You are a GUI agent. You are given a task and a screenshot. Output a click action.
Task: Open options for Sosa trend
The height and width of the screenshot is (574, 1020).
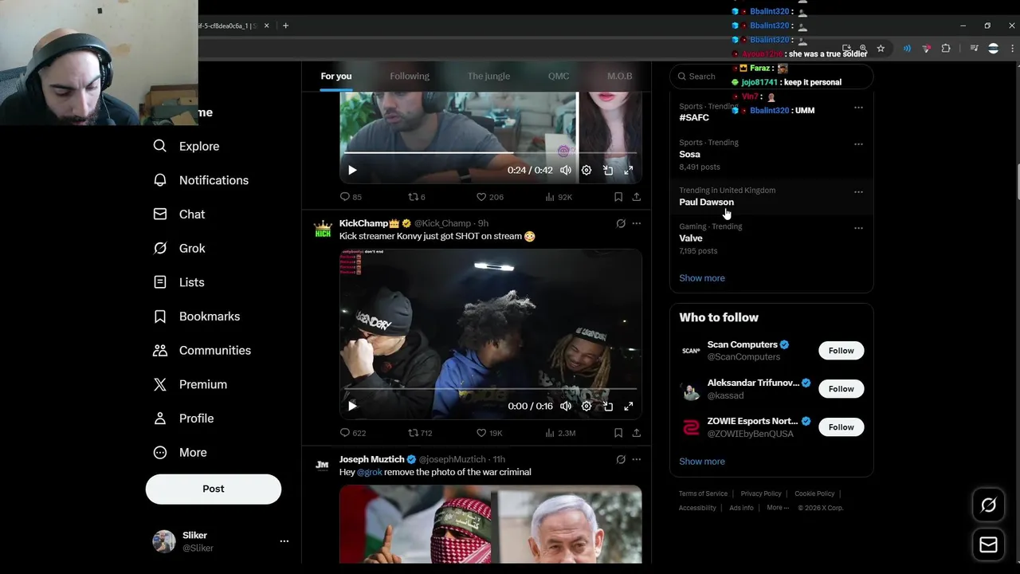point(858,144)
